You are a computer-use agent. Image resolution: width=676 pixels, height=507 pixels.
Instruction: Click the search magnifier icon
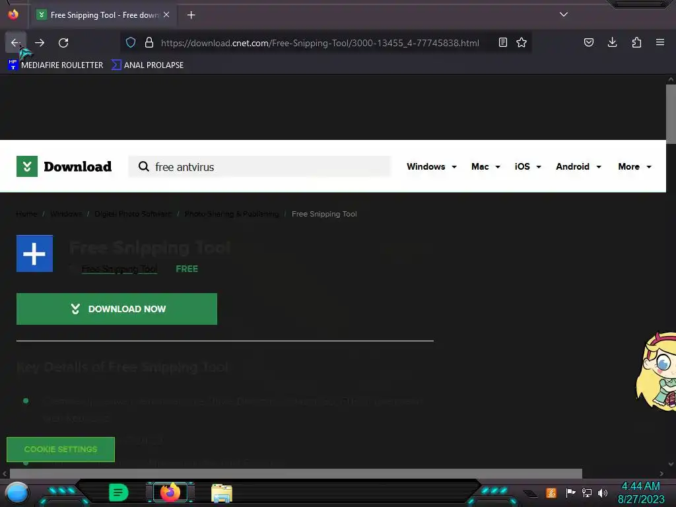[x=143, y=166]
